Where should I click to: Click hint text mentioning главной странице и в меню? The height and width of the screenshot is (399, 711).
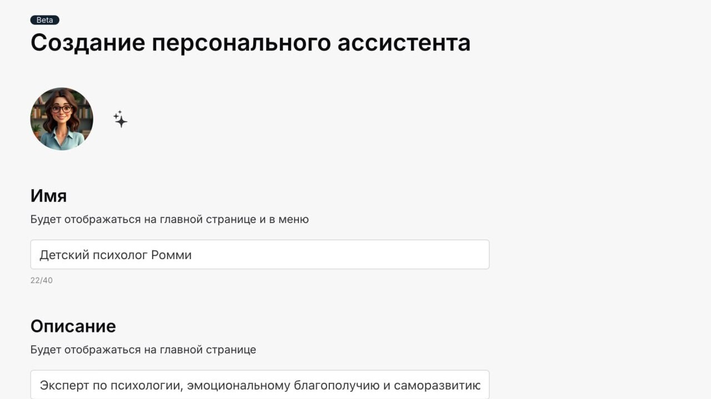click(169, 219)
